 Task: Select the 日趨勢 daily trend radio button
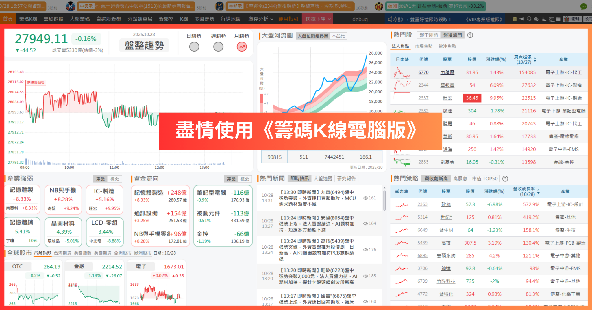(194, 46)
